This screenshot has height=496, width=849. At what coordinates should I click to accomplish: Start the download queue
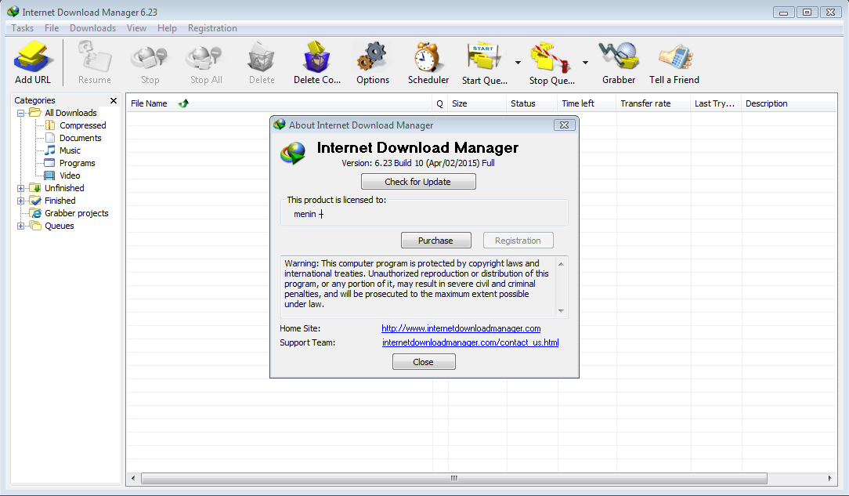[x=483, y=59]
